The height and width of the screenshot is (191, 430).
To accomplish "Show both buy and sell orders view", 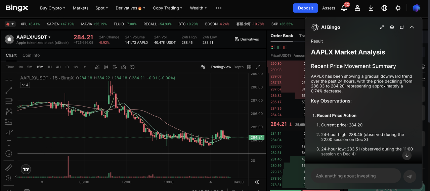I will point(273,47).
